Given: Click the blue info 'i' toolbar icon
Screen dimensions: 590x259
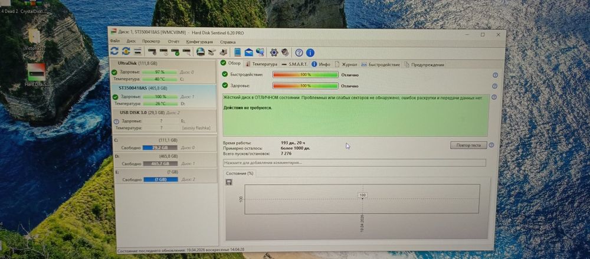Looking at the screenshot, I should [x=310, y=53].
